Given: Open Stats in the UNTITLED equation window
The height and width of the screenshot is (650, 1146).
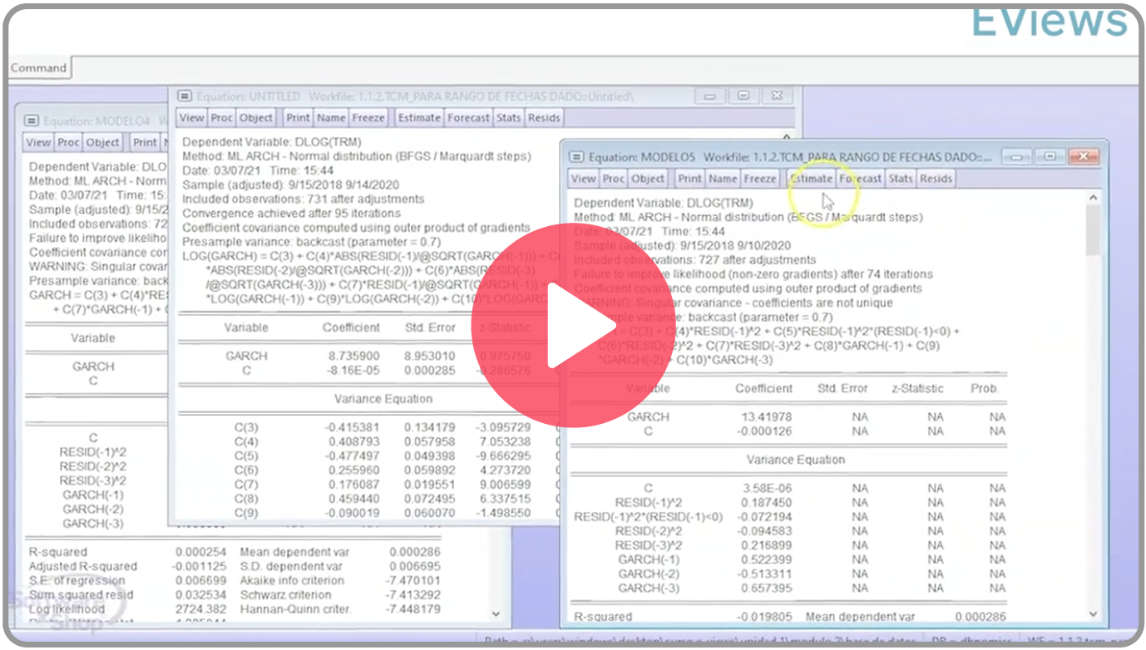Looking at the screenshot, I should (x=508, y=118).
